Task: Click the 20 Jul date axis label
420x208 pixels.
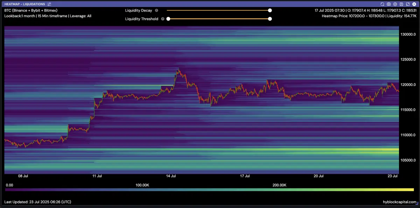Action: click(x=318, y=176)
